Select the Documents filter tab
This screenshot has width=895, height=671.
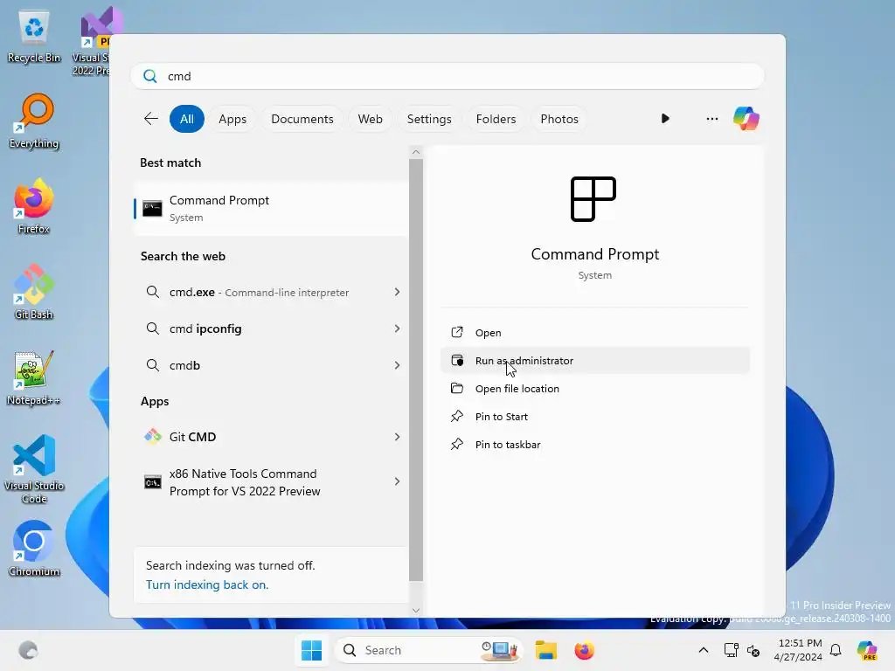[x=302, y=119]
